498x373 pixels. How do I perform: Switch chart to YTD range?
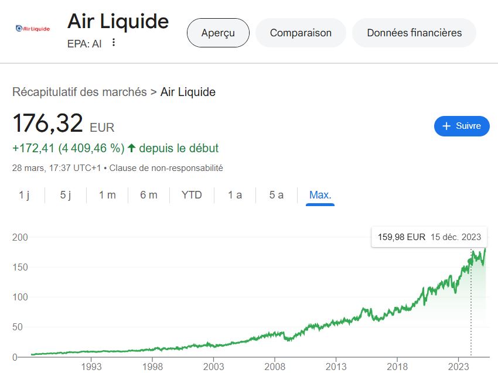pos(192,195)
